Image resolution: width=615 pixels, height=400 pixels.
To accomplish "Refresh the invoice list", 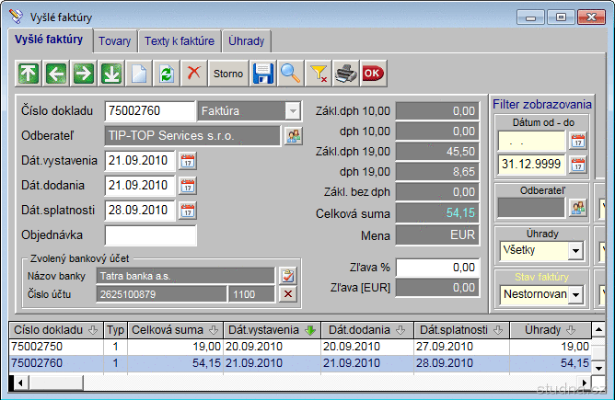I will 166,73.
